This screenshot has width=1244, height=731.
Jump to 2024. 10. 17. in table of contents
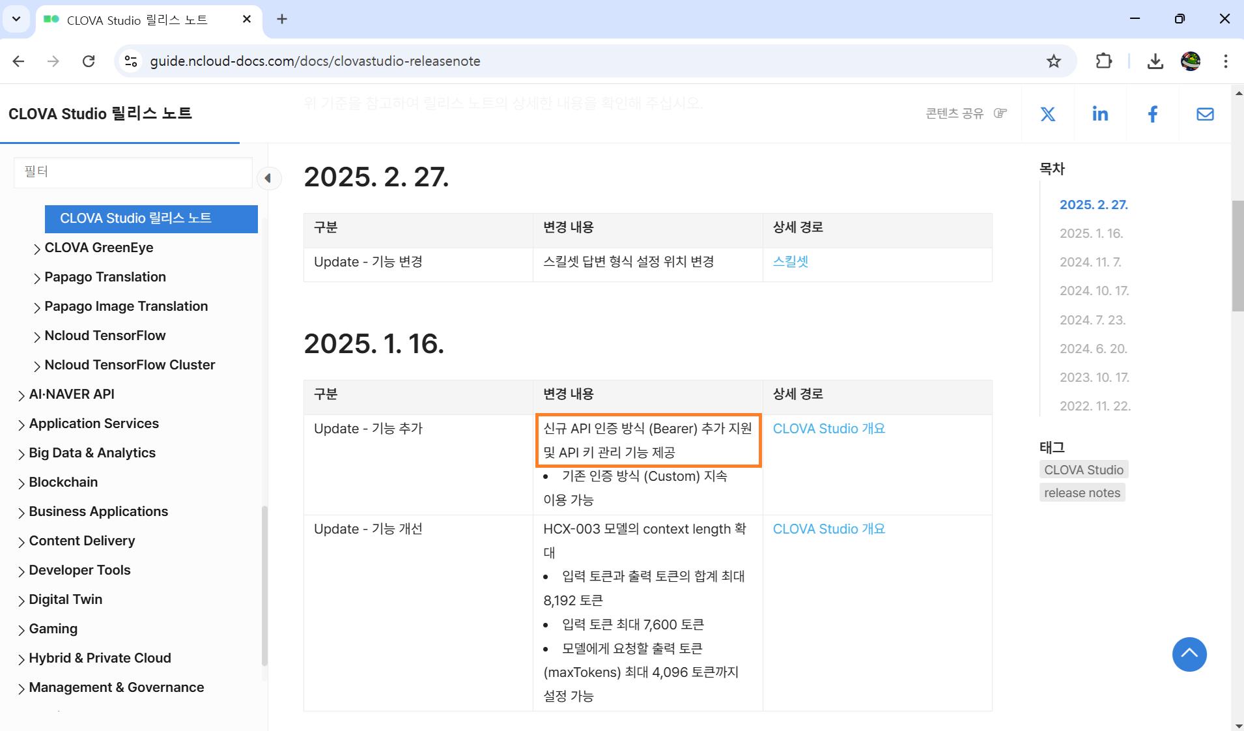(1094, 291)
